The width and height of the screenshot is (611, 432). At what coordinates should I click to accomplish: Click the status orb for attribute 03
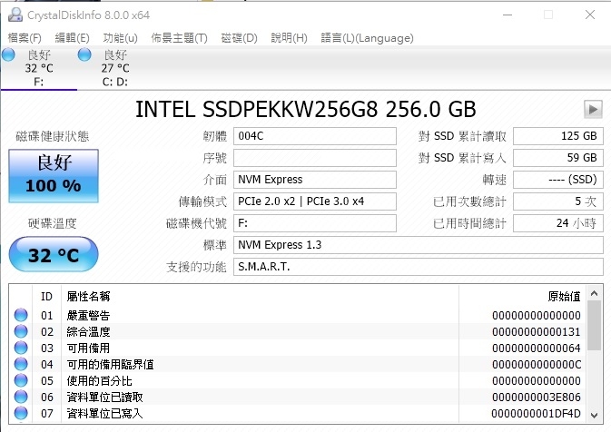21,348
